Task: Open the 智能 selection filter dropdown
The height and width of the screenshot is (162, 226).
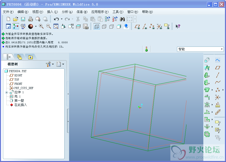Action: coord(222,49)
